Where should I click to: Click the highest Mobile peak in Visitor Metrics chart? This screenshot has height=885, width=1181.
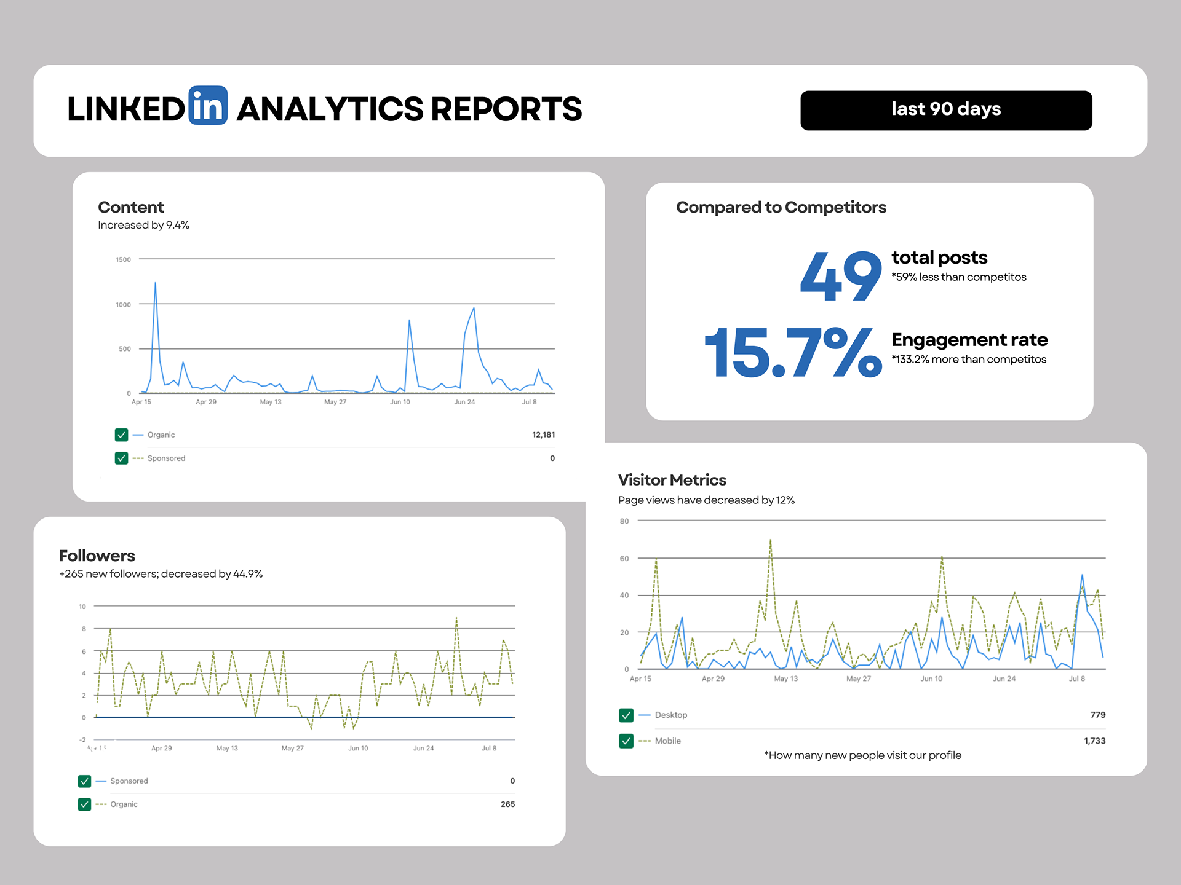770,541
